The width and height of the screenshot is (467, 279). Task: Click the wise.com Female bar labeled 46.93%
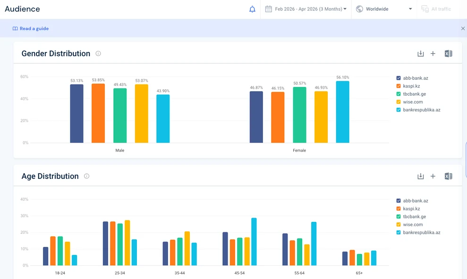321,117
